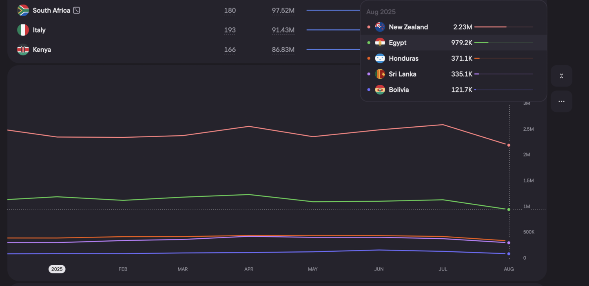Click the purple Sri Lanka legend dot

point(369,74)
